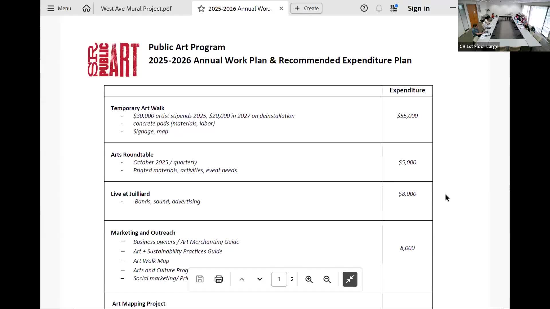The image size is (550, 309).
Task: Print the document with printer icon
Action: tap(219, 279)
